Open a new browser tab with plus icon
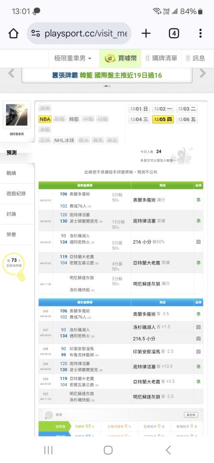This screenshot has height=463, width=214. tap(146, 33)
